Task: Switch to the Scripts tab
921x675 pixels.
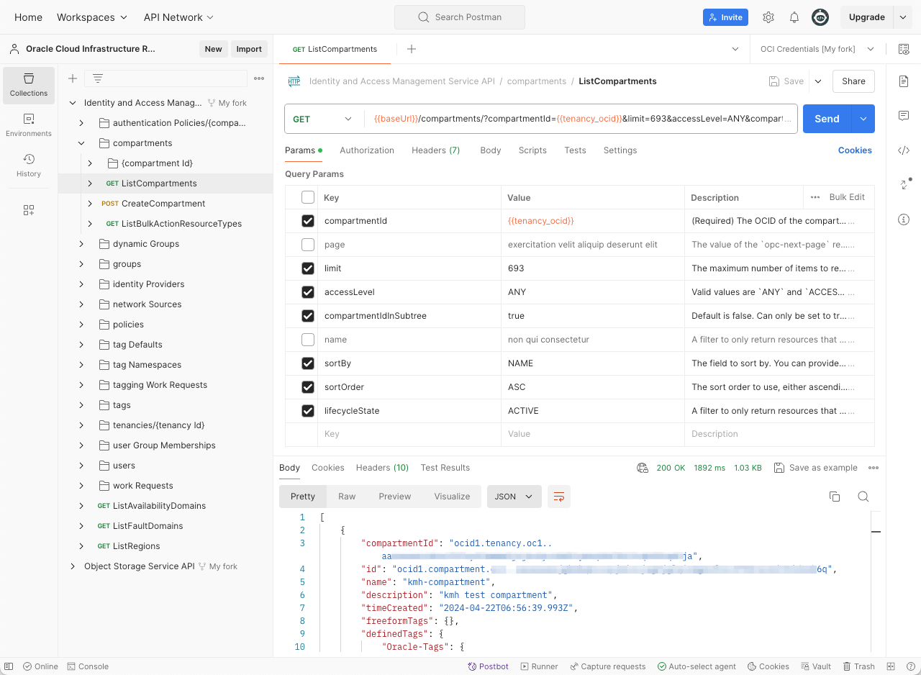Action: pyautogui.click(x=532, y=150)
